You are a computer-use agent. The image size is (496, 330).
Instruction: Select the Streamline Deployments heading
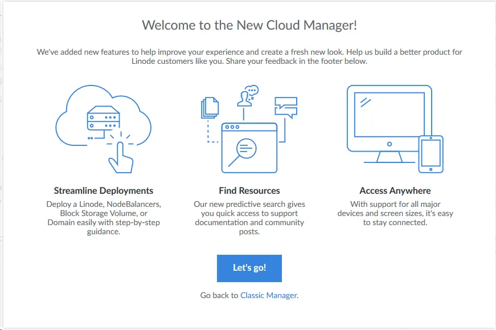point(104,191)
